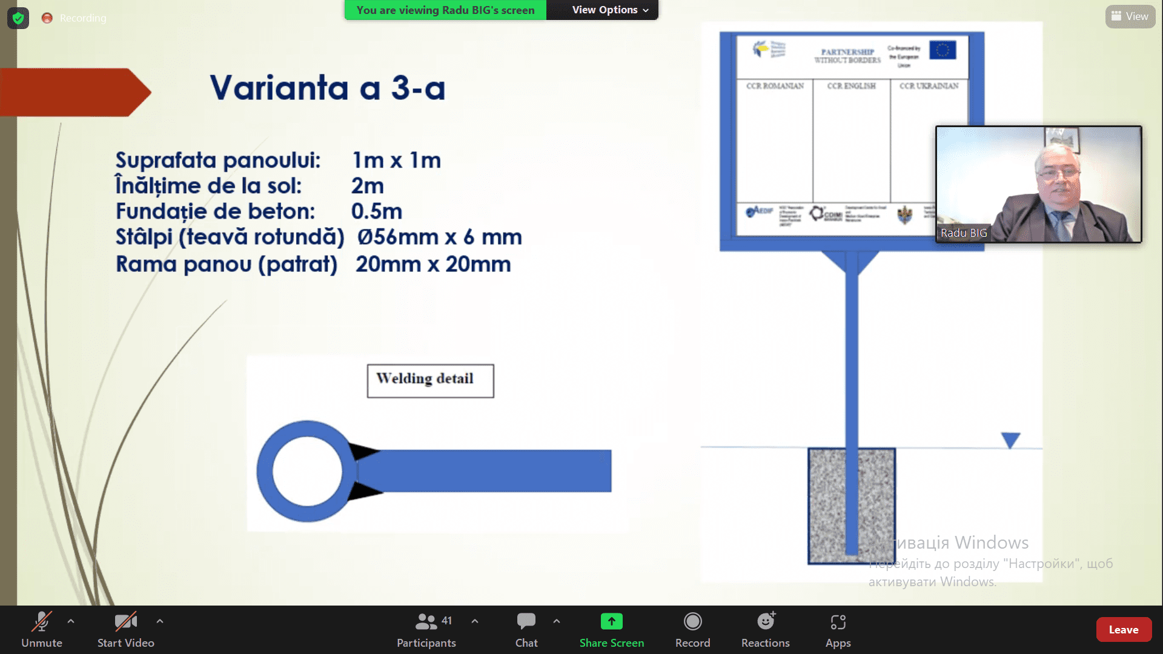Image resolution: width=1163 pixels, height=654 pixels.
Task: Click the green encryption shield icon
Action: click(18, 18)
